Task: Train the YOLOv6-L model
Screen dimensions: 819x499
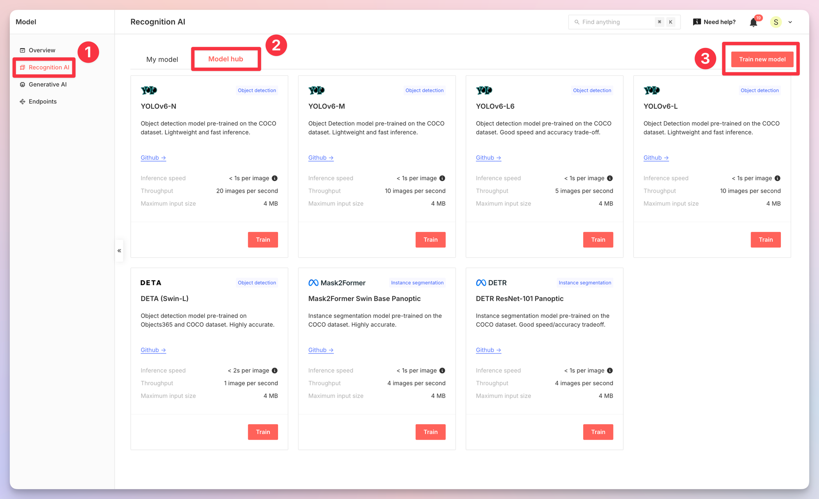Action: (765, 240)
